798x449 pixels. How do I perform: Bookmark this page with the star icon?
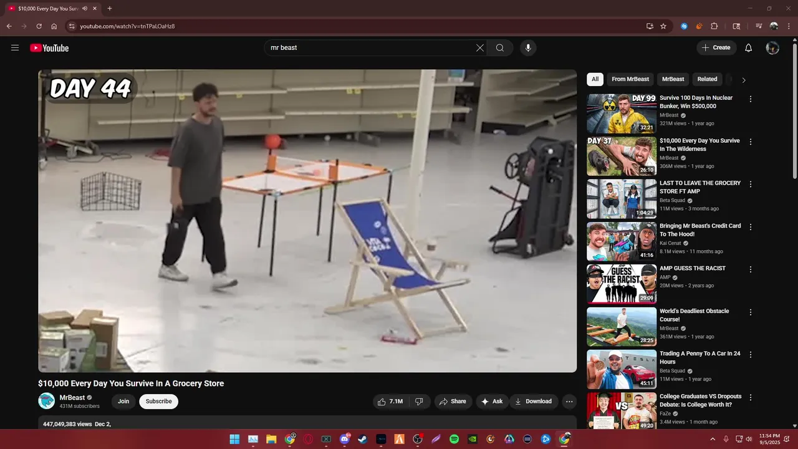663,26
